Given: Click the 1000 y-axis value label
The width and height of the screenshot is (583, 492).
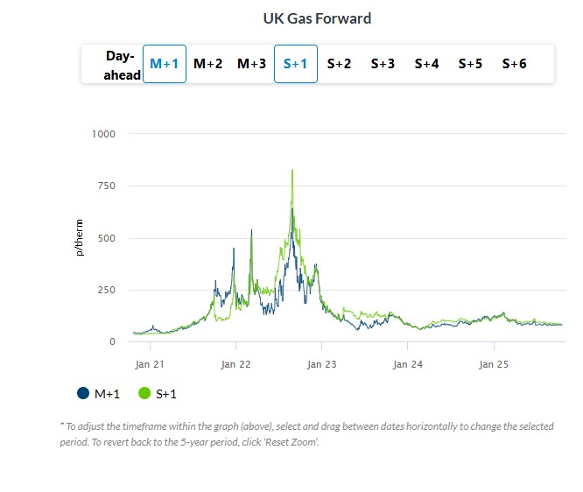Looking at the screenshot, I should [103, 134].
